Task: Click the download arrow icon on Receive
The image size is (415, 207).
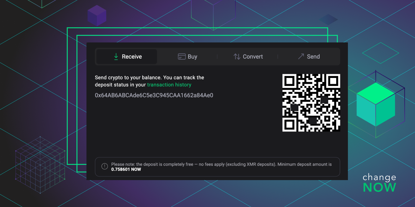Action: tap(116, 57)
